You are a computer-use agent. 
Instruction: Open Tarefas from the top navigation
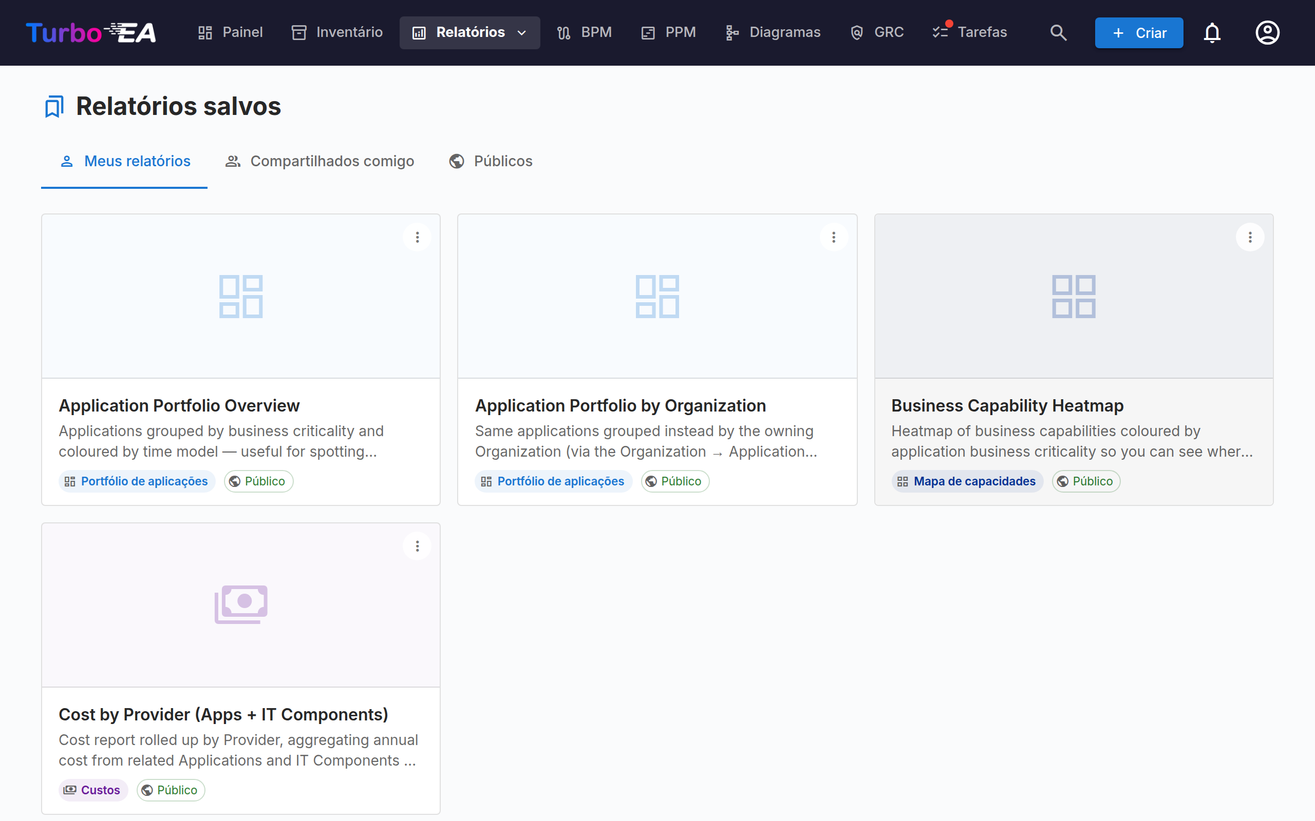pyautogui.click(x=969, y=32)
